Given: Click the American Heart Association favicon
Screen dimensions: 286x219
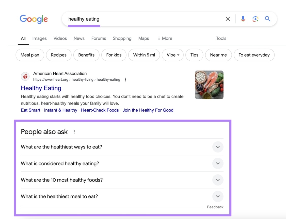Looking at the screenshot, I should tap(25, 76).
